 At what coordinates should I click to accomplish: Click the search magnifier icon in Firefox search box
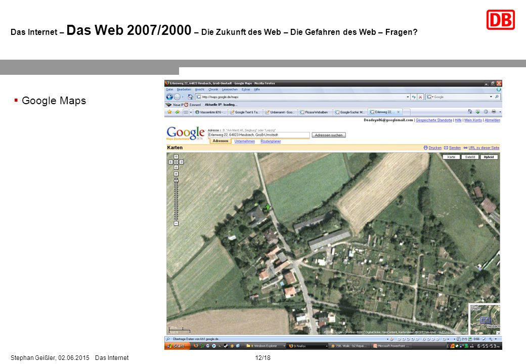pyautogui.click(x=497, y=97)
